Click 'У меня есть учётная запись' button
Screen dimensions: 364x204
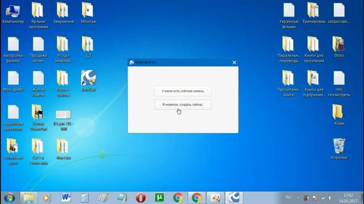tap(183, 91)
